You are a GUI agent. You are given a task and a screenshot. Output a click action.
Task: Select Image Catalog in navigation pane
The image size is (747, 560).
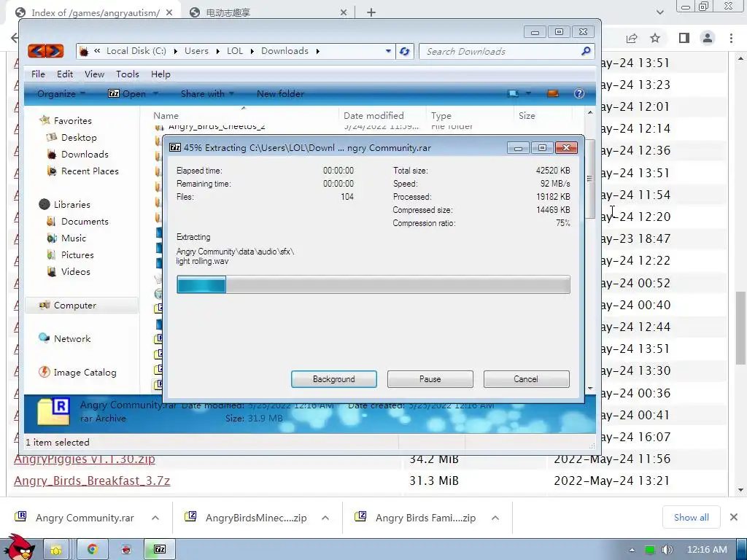pyautogui.click(x=85, y=373)
